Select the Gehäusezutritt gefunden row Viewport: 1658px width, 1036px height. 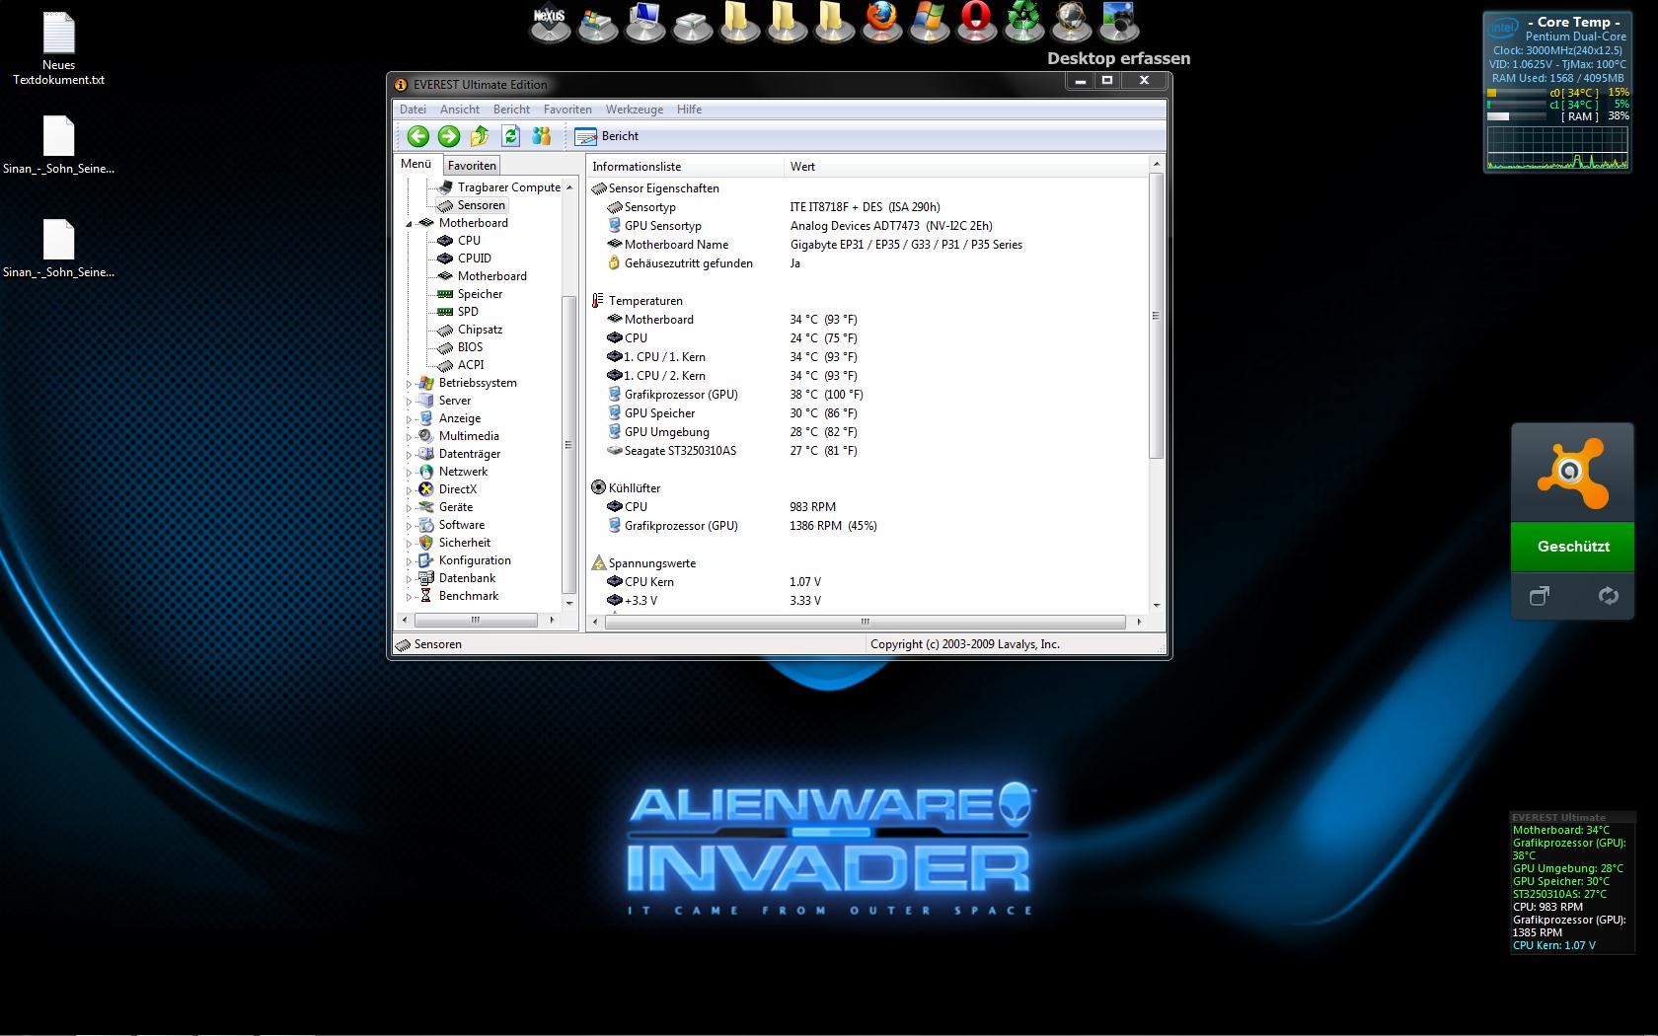coord(868,263)
